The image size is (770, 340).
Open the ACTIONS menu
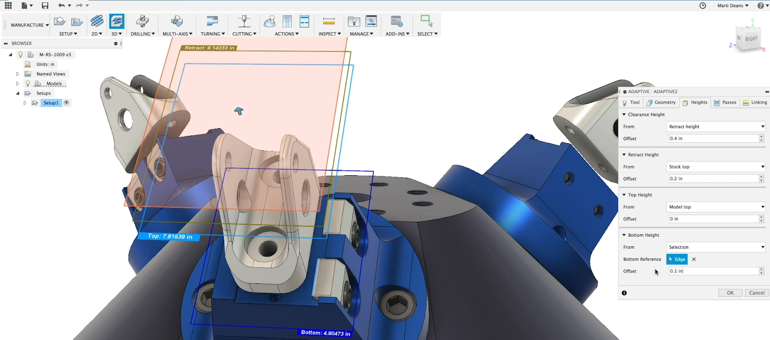pos(287,34)
